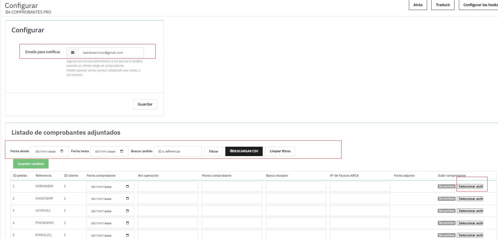Click the Buscar pedido search field
This screenshot has height=239, width=498.
tap(178, 151)
